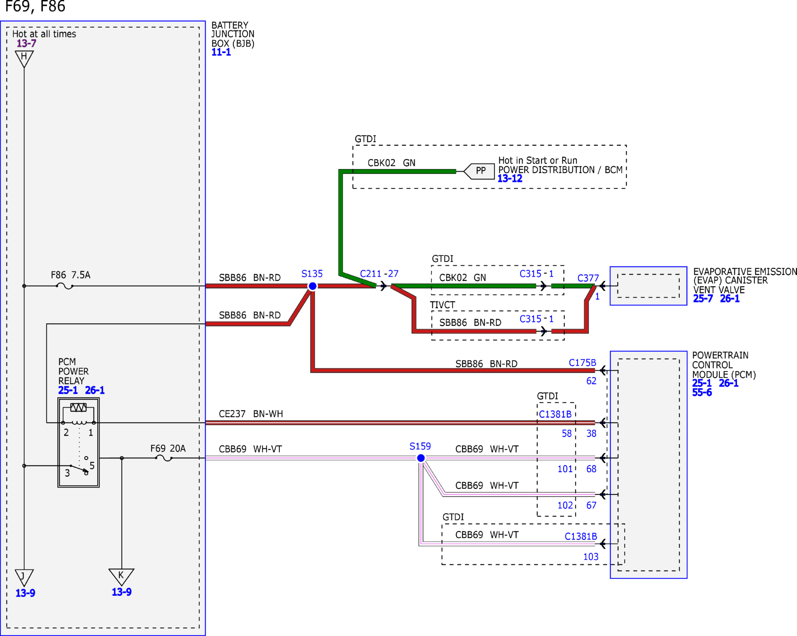Click the F69, F86 page title
Screen dimensions: 797x636
click(35, 6)
